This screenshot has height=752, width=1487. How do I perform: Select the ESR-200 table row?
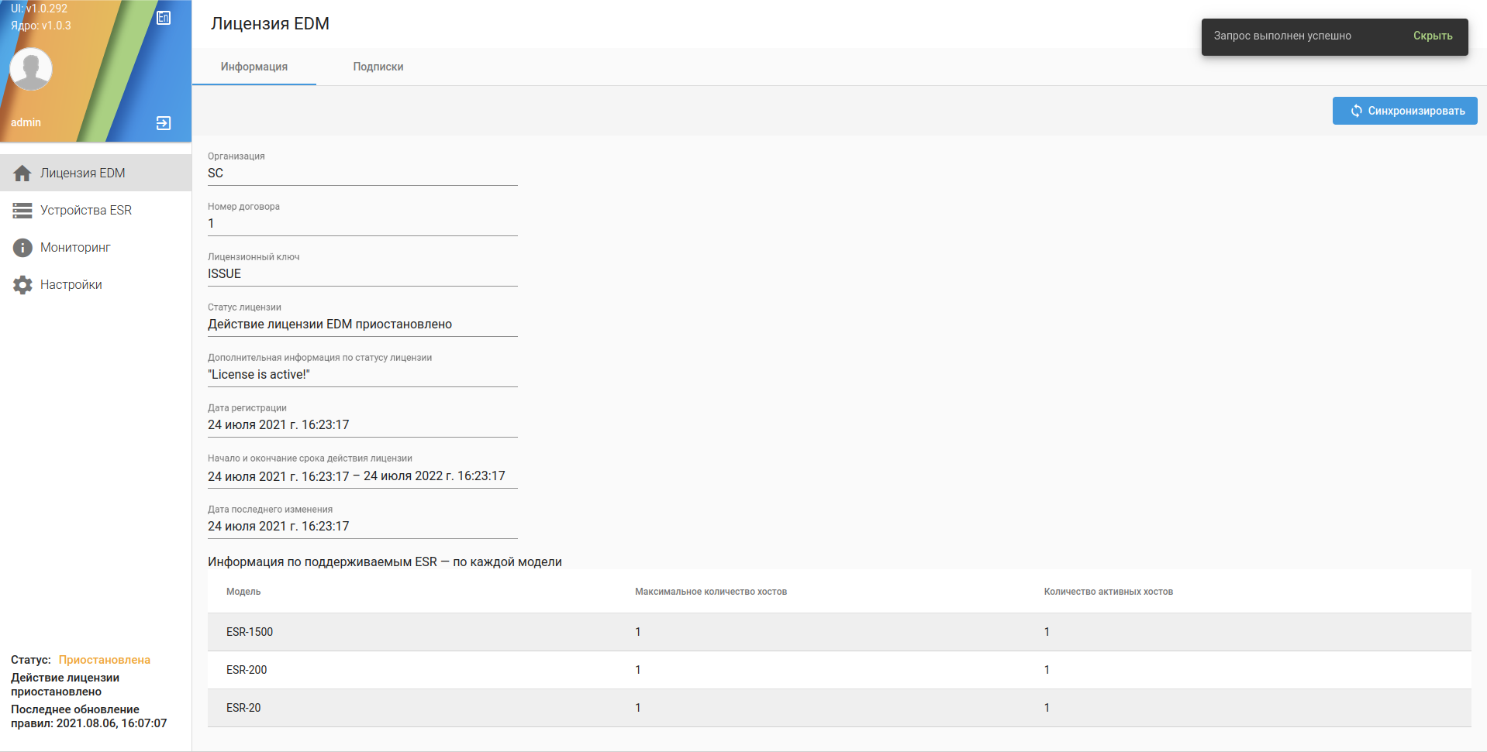tap(839, 670)
